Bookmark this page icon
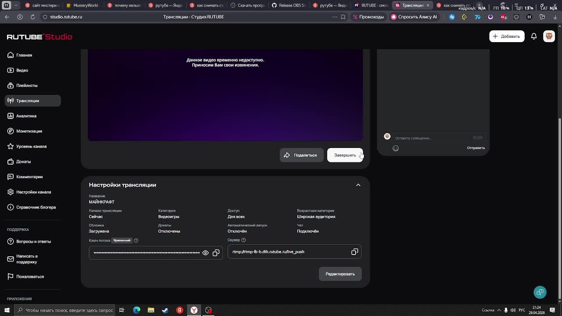562x316 pixels. 343,17
